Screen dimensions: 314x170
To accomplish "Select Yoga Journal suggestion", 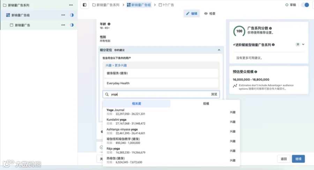I will pyautogui.click(x=171, y=112).
